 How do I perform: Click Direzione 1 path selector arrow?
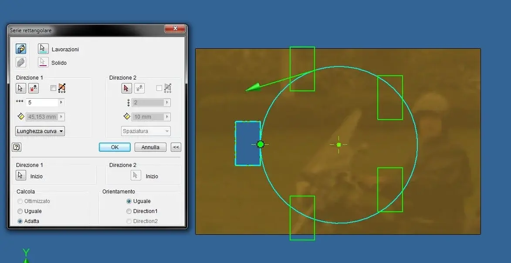point(20,88)
